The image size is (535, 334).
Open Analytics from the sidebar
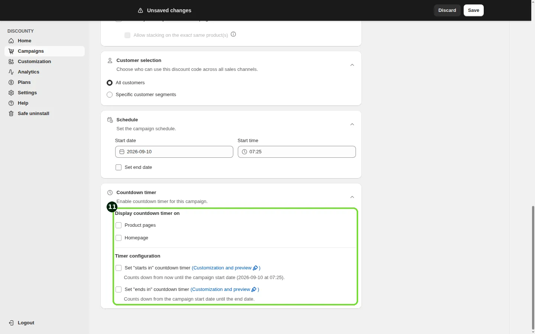point(45,72)
